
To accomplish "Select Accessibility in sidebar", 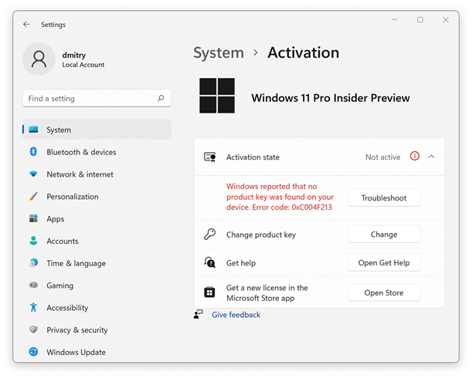I will [97, 308].
